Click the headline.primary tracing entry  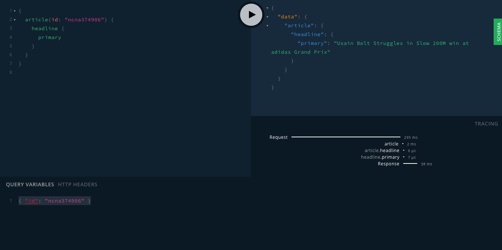click(x=380, y=157)
